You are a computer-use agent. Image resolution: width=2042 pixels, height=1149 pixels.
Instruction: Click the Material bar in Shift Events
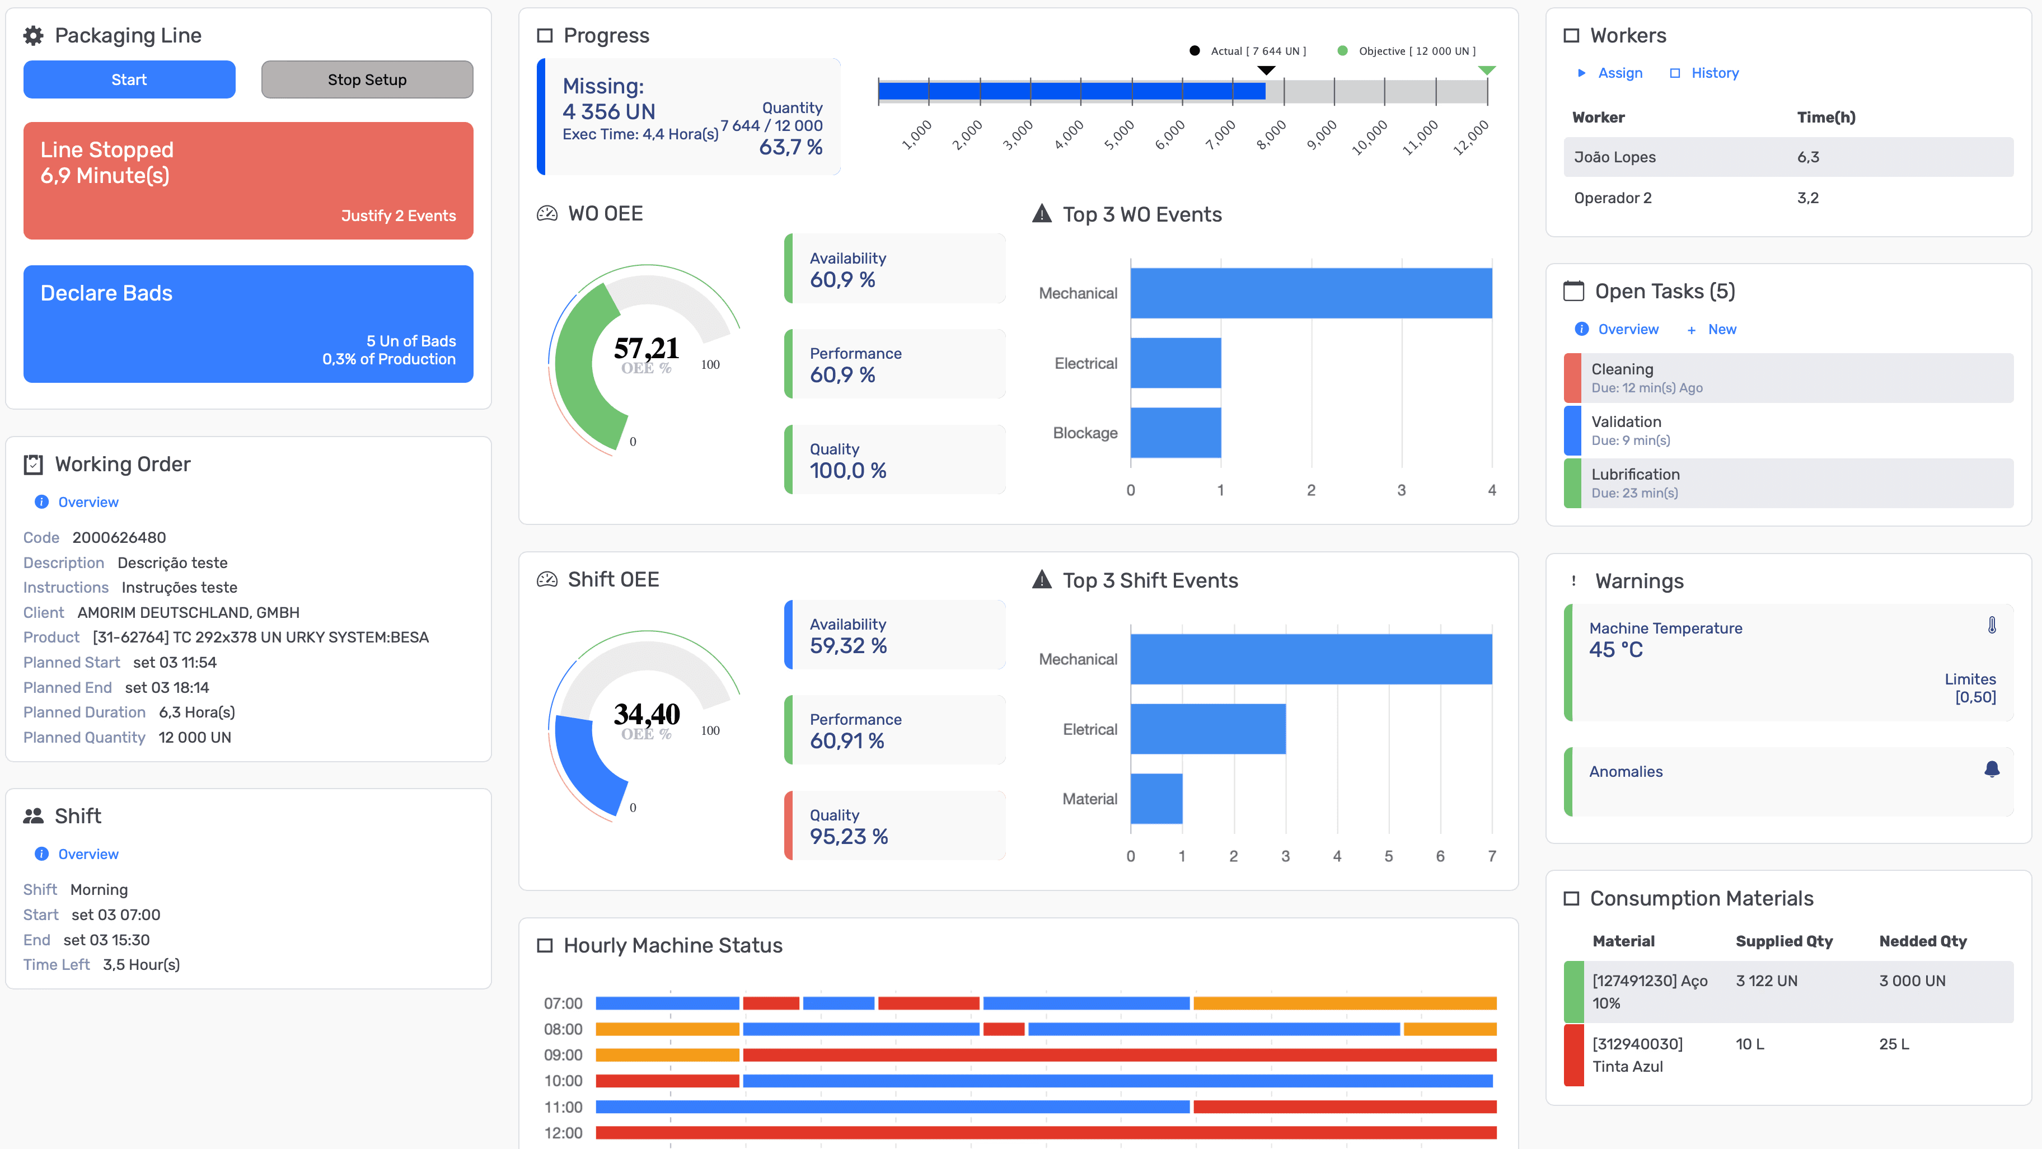click(x=1156, y=799)
